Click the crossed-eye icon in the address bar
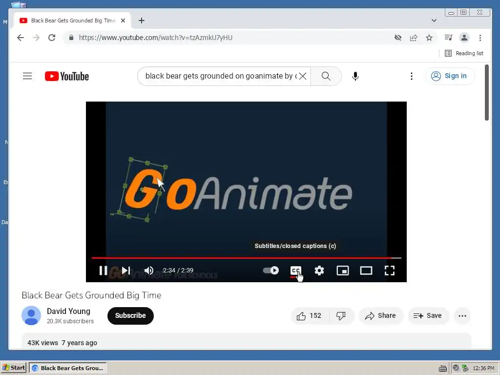The width and height of the screenshot is (500, 375). 397,38
